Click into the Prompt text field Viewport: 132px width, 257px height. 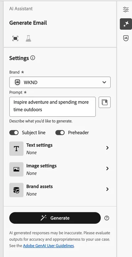53,107
